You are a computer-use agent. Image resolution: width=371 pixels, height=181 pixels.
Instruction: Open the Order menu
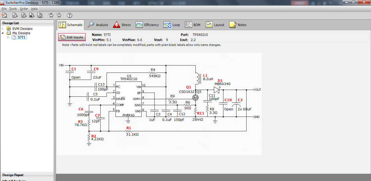click(x=24, y=9)
